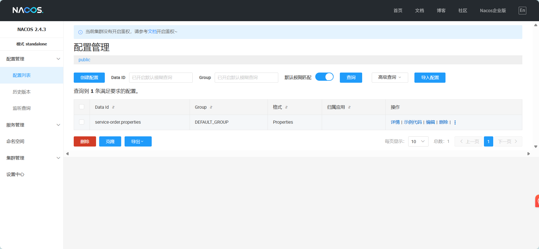Viewport: 539px width, 249px height.
Task: Click the 创建配置 button
Action: pos(89,78)
